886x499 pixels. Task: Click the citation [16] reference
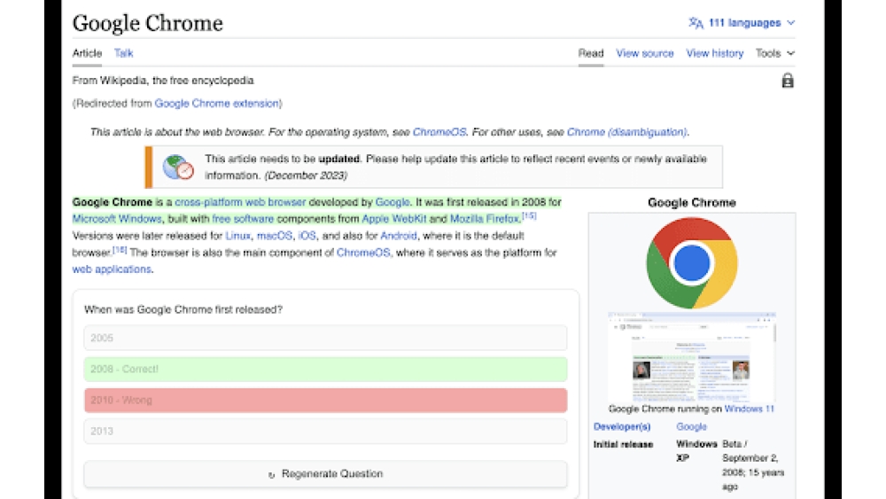(x=120, y=249)
